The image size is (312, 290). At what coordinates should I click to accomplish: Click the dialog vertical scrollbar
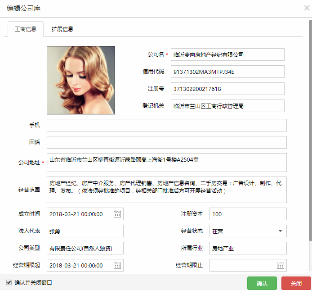310,131
